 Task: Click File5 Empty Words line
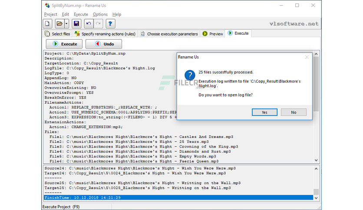(133, 156)
